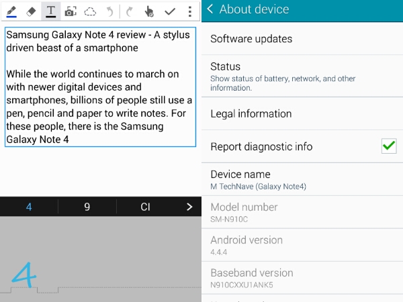Open Software updates
Viewport: 403px width, 302px height.
click(302, 39)
